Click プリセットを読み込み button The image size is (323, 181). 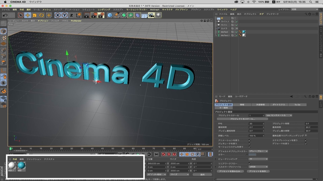[x=231, y=171]
